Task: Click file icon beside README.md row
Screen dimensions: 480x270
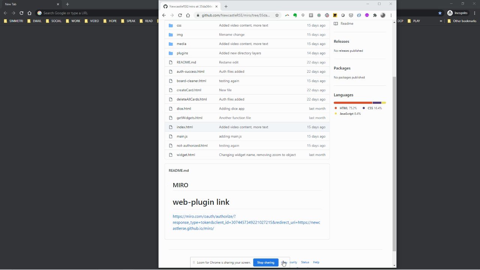Action: pos(171,62)
